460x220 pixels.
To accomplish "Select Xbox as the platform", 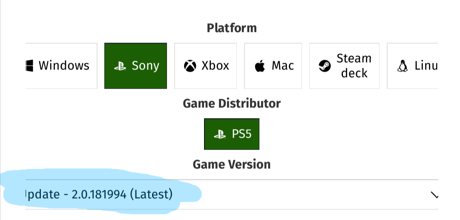I will pos(206,66).
